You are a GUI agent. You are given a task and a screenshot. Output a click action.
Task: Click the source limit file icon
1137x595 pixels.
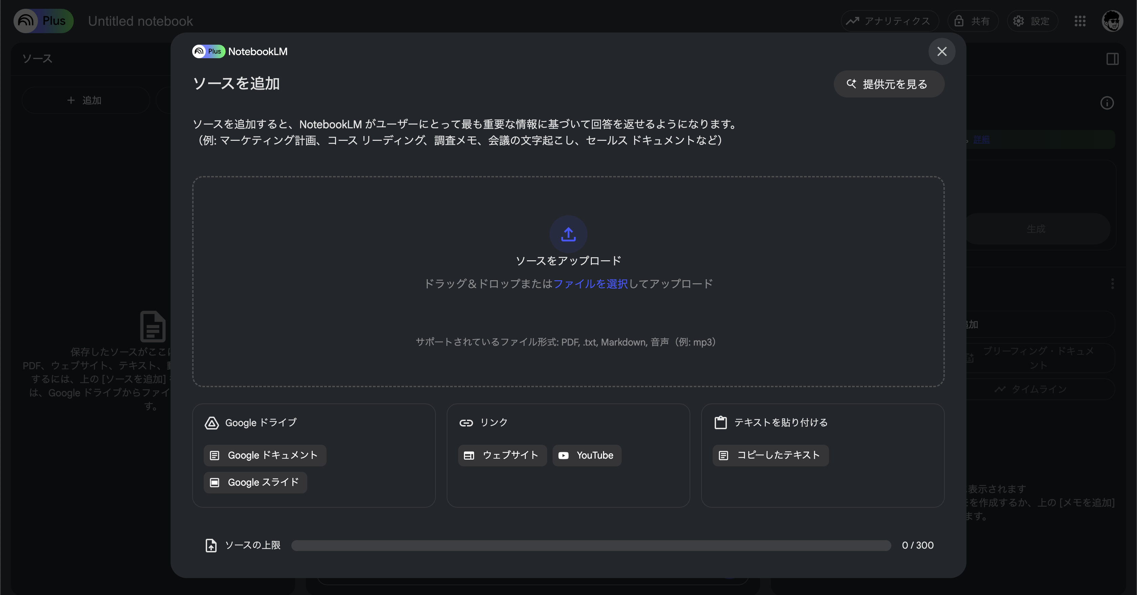click(x=211, y=546)
